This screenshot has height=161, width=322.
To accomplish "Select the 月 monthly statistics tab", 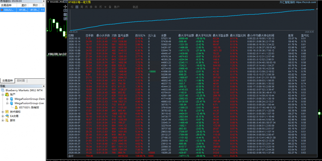I will click(86, 7).
